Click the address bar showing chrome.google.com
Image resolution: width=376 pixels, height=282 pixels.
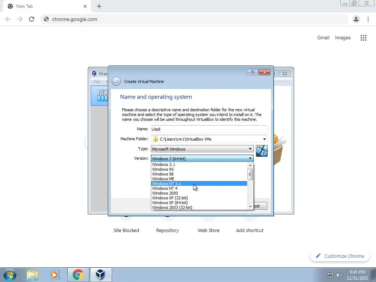[x=194, y=19]
